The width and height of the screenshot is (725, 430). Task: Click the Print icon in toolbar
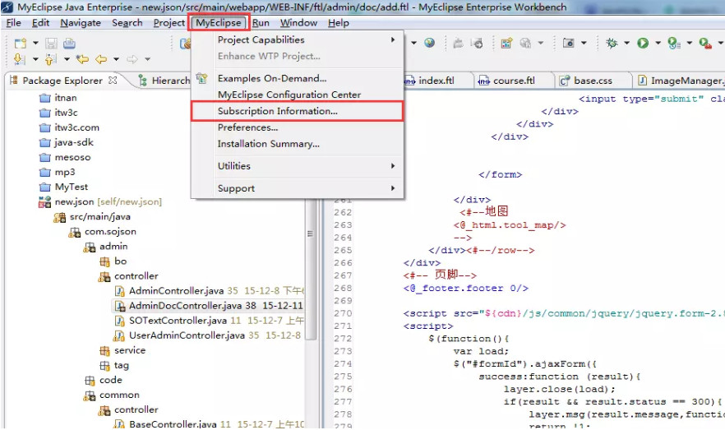[x=69, y=44]
